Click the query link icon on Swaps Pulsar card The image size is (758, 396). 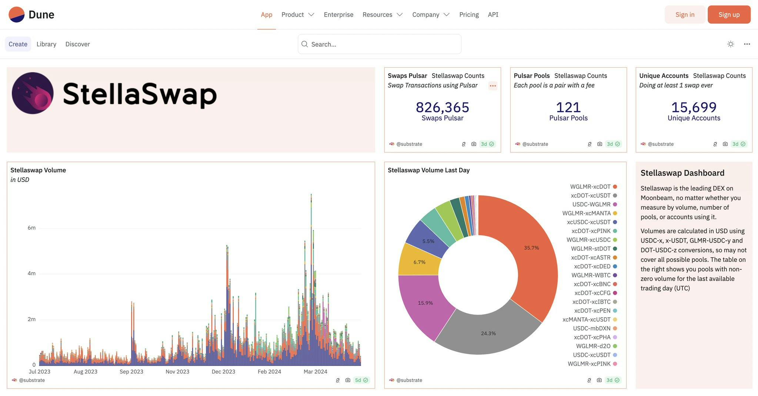[x=464, y=144]
